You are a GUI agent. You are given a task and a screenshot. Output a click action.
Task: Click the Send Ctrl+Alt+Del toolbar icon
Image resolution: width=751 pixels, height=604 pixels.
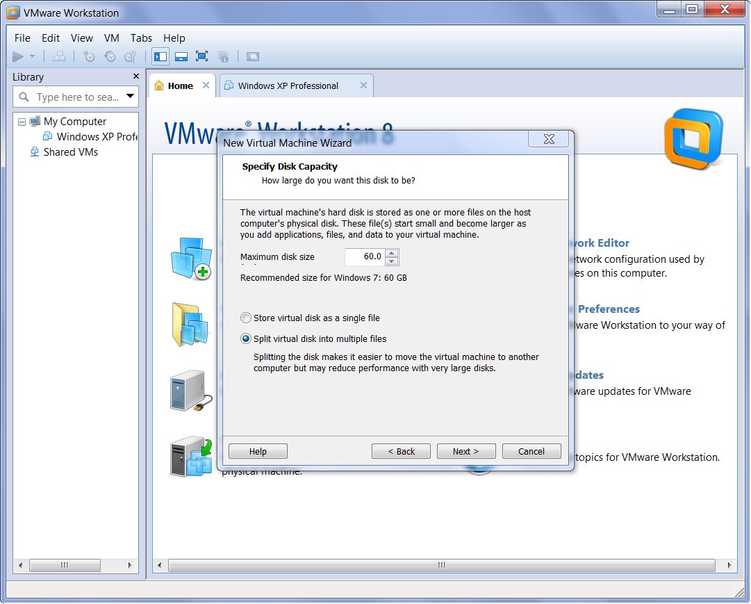[x=59, y=56]
